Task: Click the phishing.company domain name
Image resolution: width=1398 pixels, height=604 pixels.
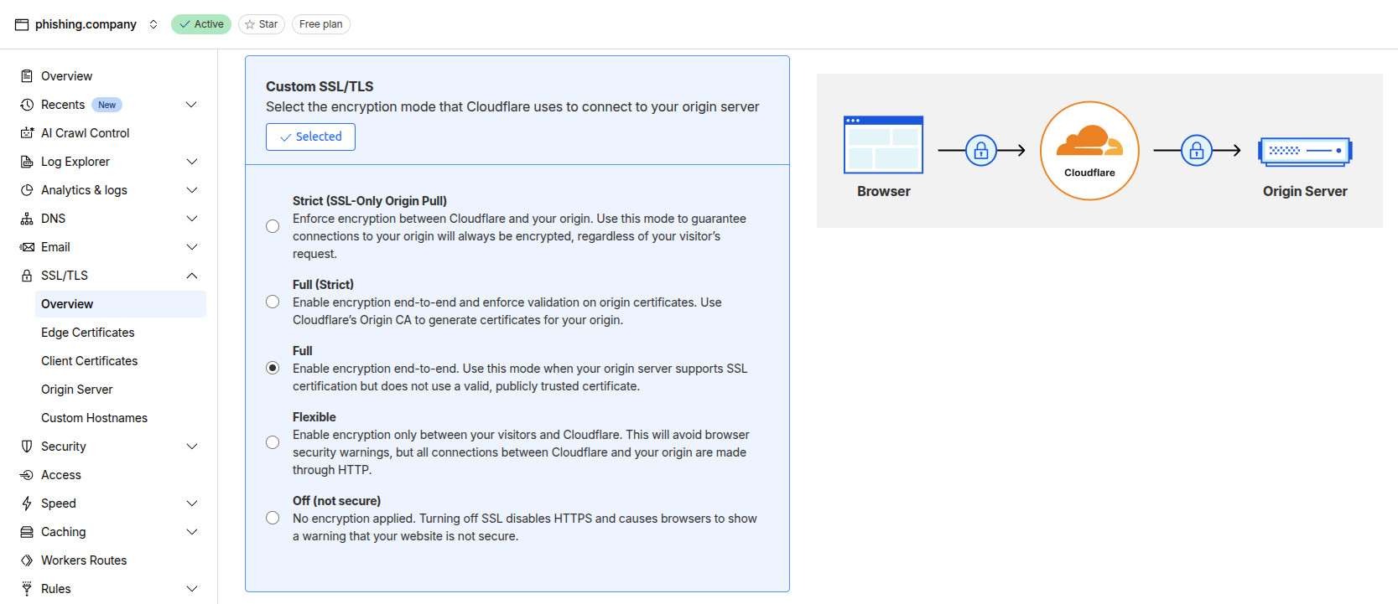Action: point(86,24)
